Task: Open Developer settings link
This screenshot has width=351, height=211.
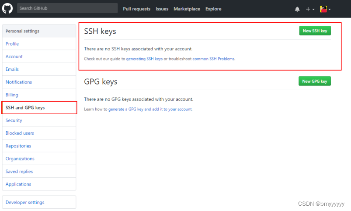Action: click(39, 202)
